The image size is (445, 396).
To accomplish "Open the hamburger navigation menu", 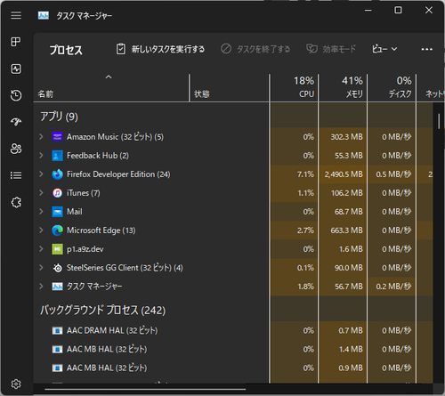I will pyautogui.click(x=16, y=15).
